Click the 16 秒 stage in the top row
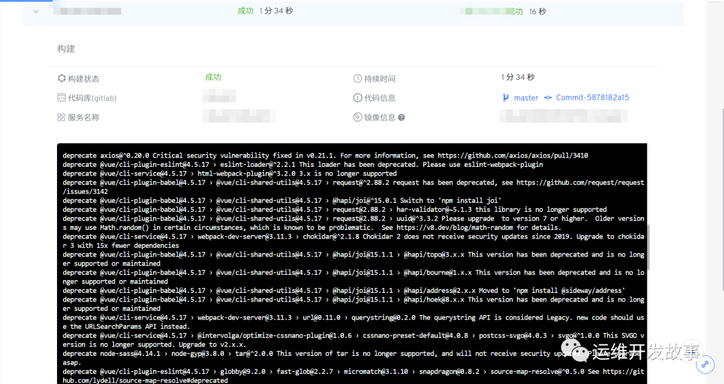The height and width of the screenshot is (384, 724). [538, 11]
